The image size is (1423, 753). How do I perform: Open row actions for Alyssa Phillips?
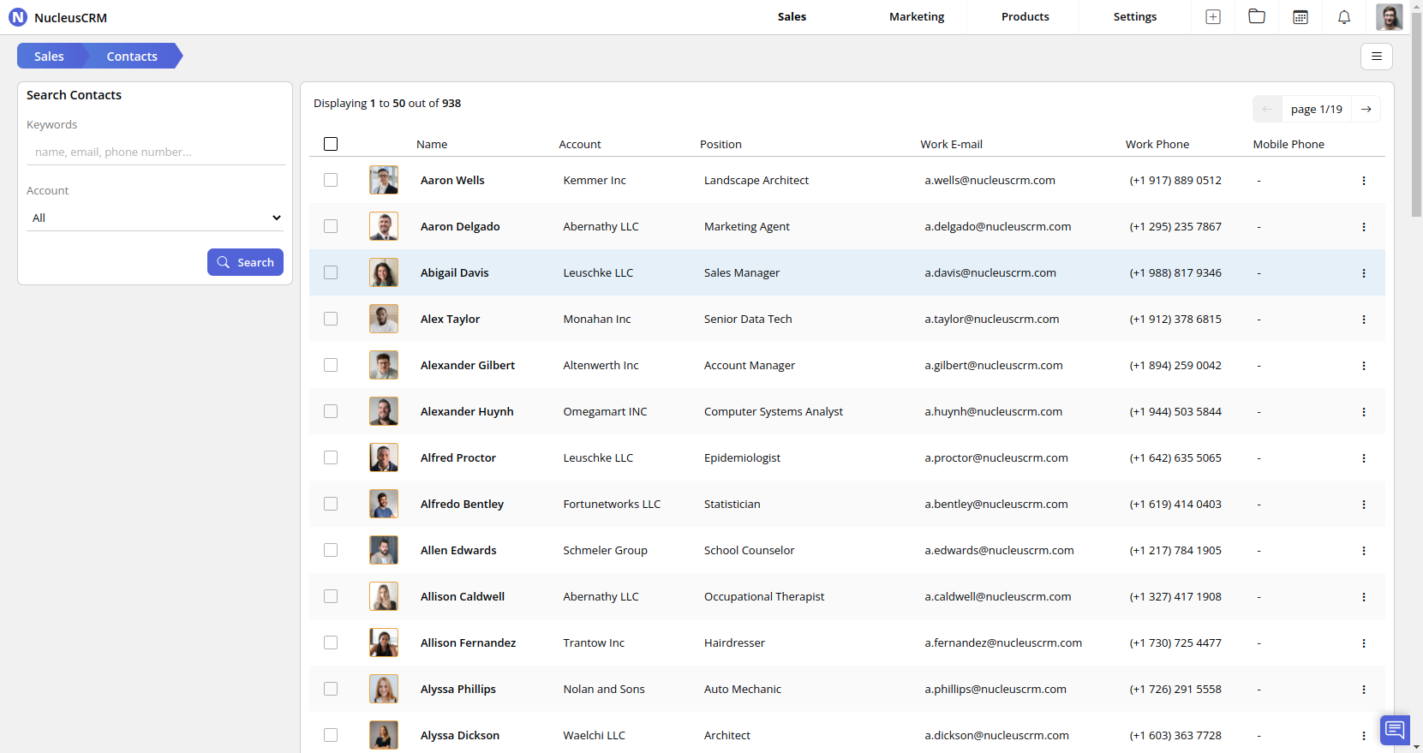(1364, 690)
